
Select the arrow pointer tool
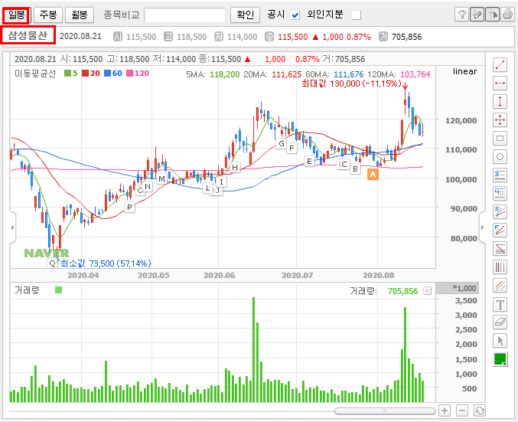(x=500, y=341)
